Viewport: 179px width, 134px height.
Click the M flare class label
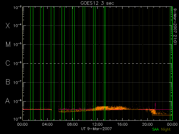[8, 44]
